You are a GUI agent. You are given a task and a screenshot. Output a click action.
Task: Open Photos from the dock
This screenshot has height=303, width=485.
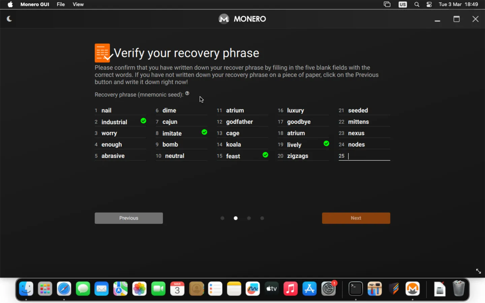(x=139, y=289)
